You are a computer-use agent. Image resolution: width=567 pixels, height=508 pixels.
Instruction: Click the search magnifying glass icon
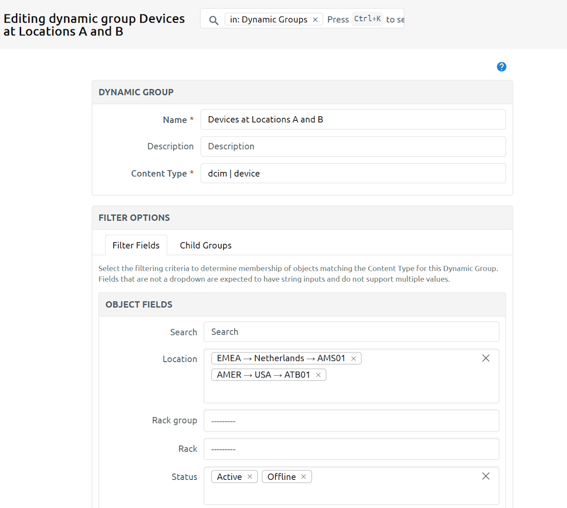[213, 19]
